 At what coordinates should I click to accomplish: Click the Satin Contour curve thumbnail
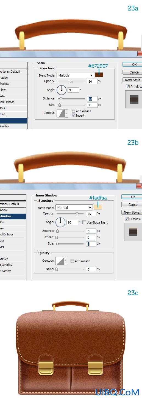coord(61,113)
